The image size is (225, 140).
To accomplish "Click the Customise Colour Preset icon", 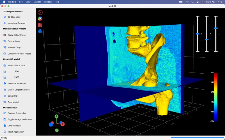I will tap(5, 53).
